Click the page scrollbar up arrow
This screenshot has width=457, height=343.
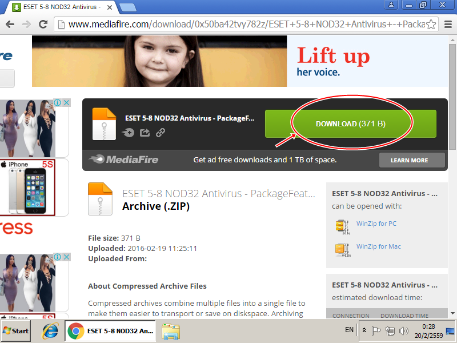coord(452,39)
